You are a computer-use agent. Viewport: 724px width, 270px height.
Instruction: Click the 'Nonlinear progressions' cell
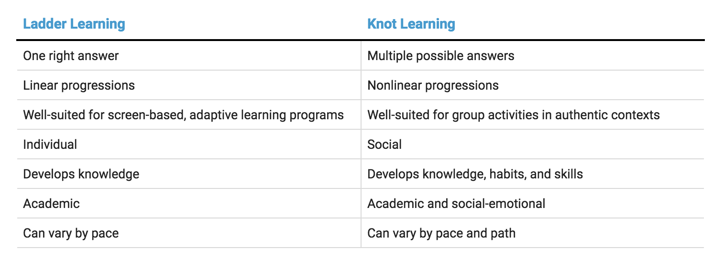coord(532,85)
